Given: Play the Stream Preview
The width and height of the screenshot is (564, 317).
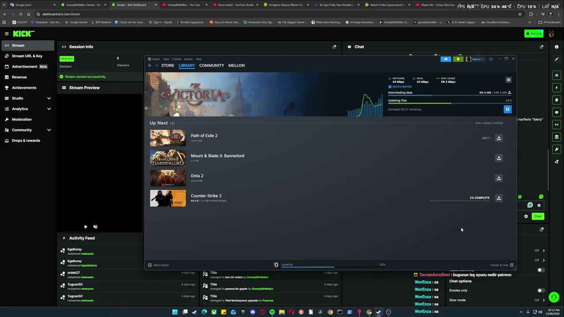Looking at the screenshot, I should point(85,227).
